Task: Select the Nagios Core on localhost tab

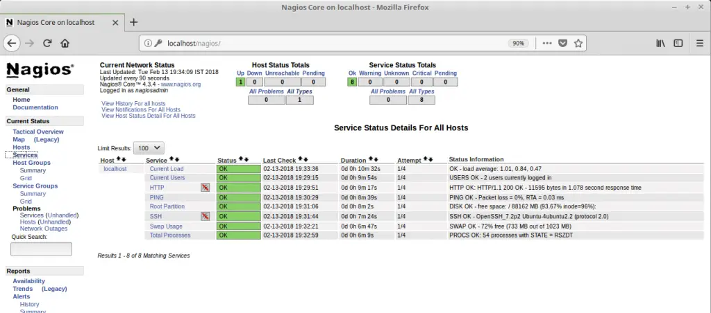Action: pos(62,22)
